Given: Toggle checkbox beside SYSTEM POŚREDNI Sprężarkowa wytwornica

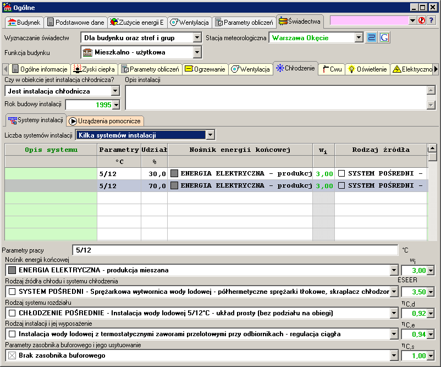Looking at the screenshot, I should (12, 292).
